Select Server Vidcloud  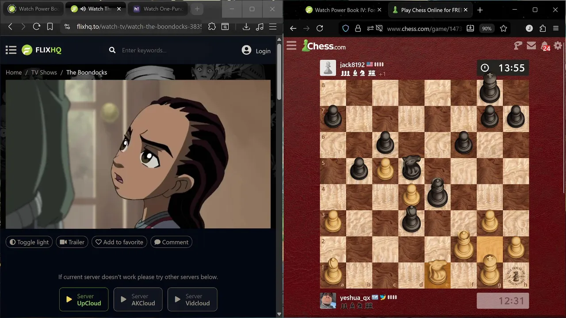(x=192, y=299)
